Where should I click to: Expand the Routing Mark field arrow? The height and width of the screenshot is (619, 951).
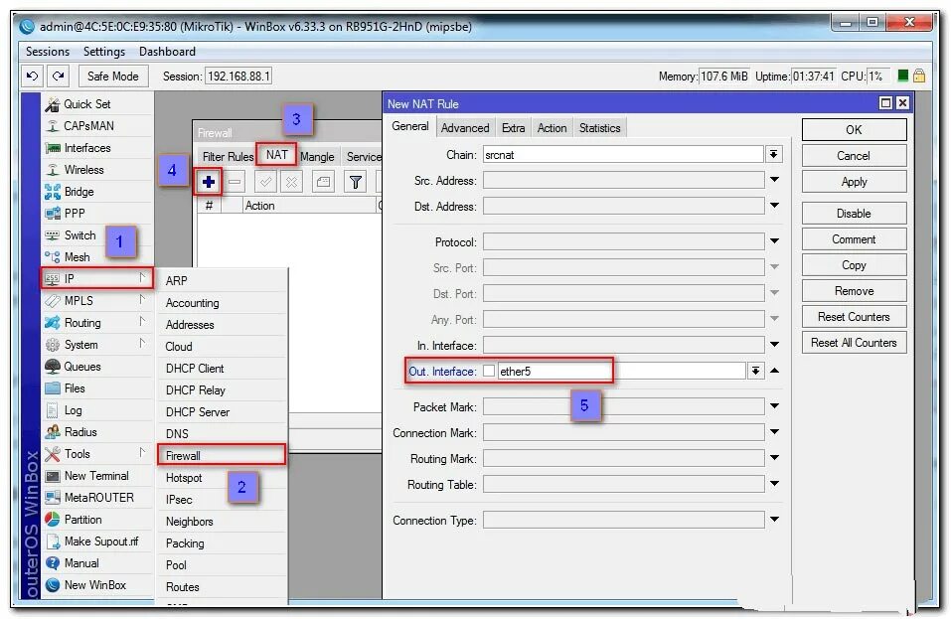click(x=774, y=458)
